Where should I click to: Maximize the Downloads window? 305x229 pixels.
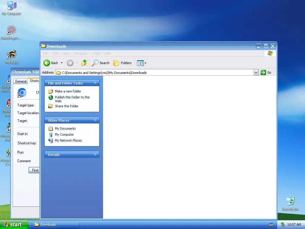click(266, 46)
